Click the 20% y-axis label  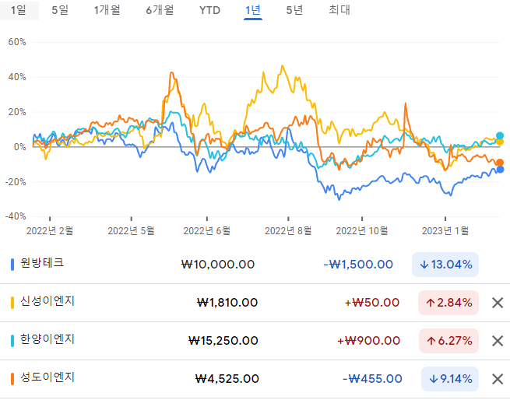click(17, 112)
